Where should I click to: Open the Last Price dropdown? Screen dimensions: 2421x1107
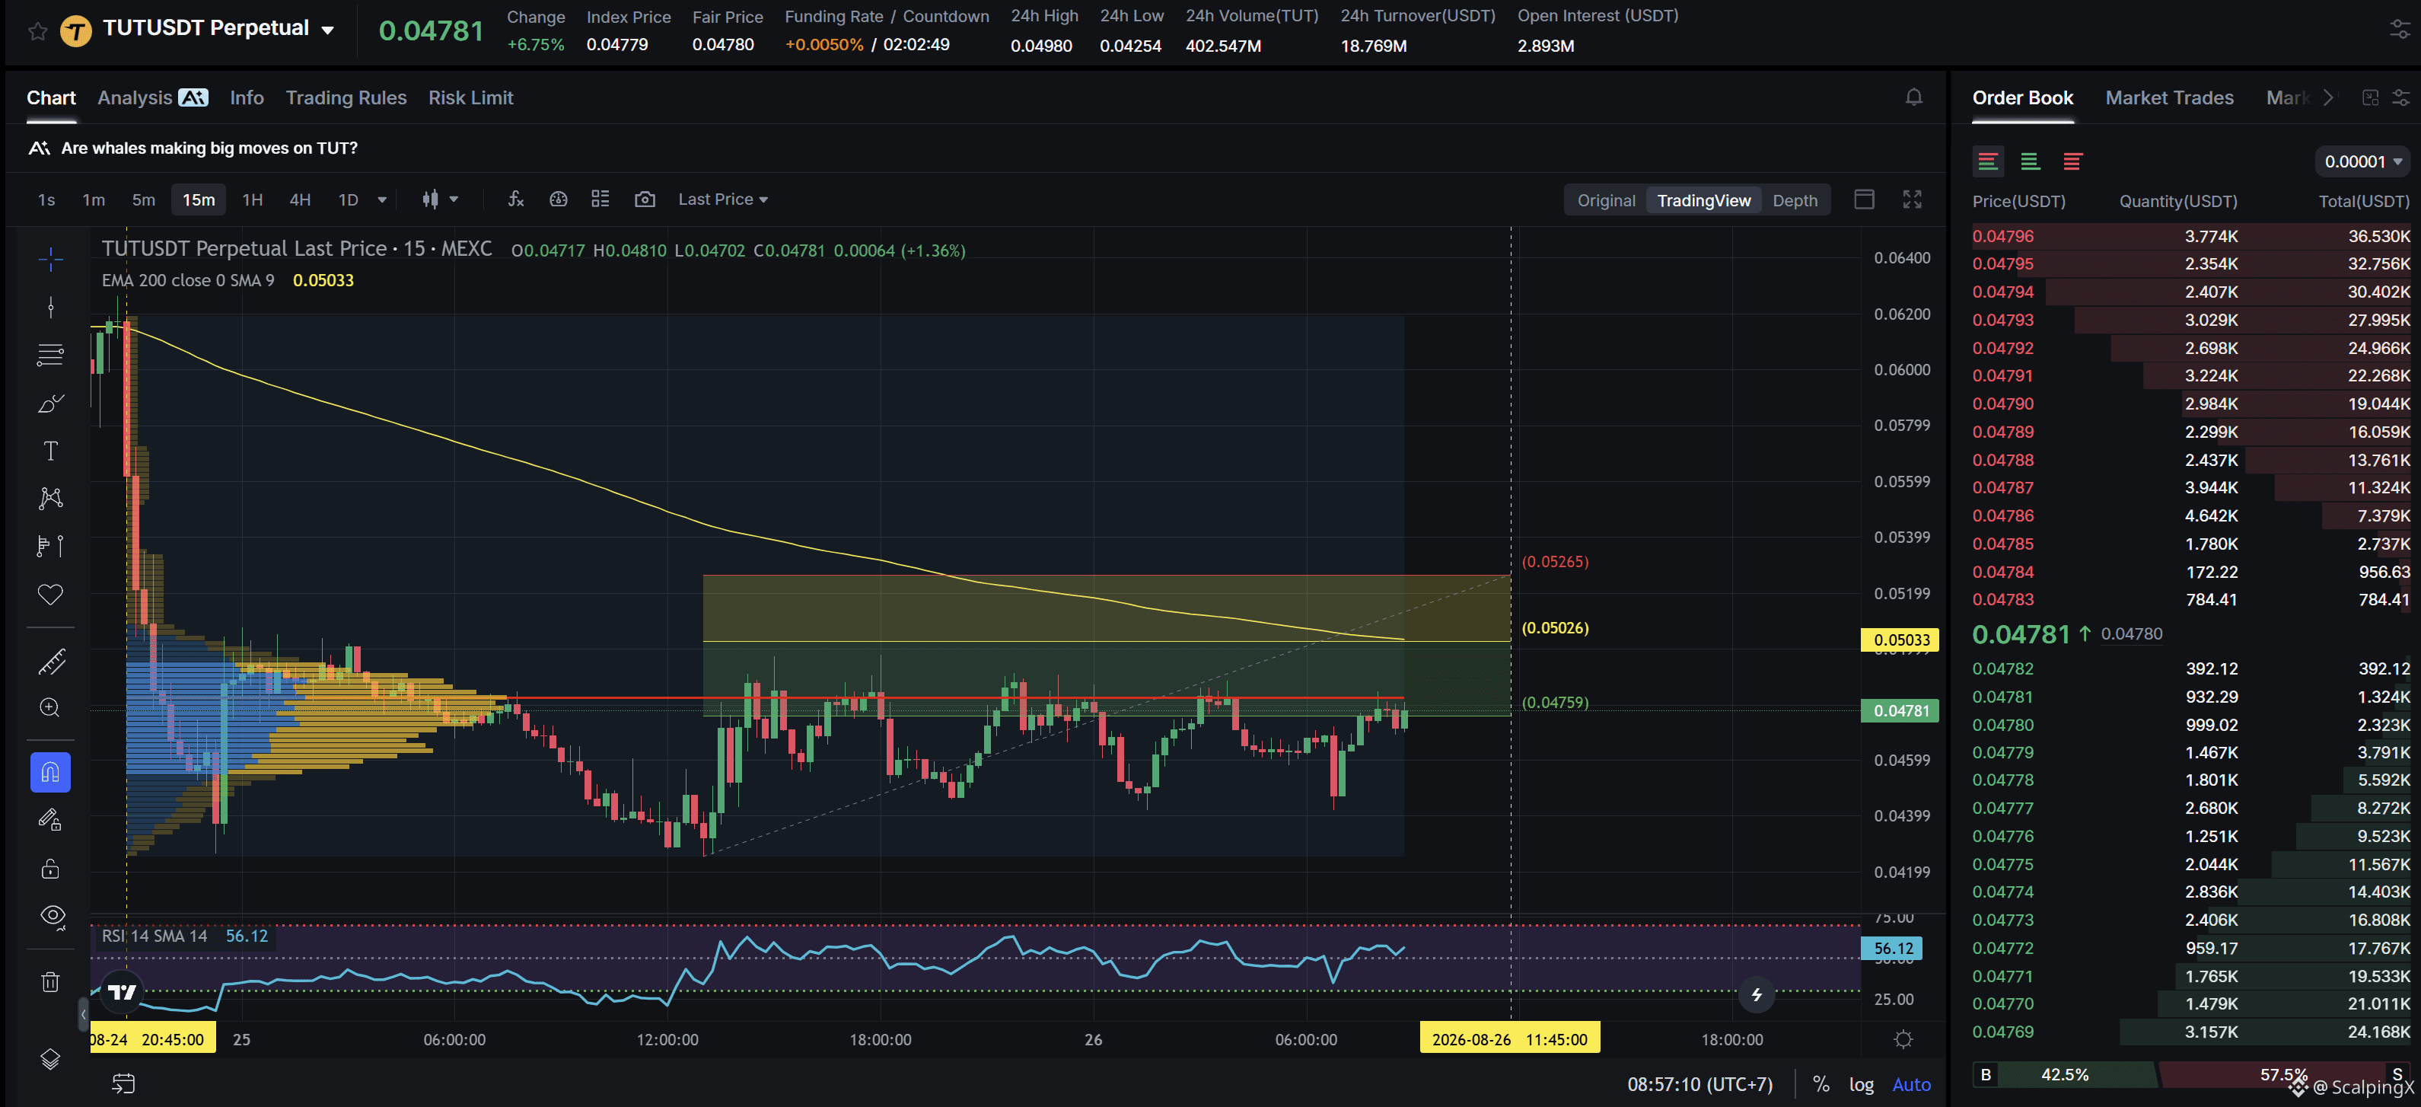pos(723,199)
